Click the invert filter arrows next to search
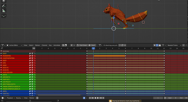The height and width of the screenshot is (102, 188). (x=34, y=48)
